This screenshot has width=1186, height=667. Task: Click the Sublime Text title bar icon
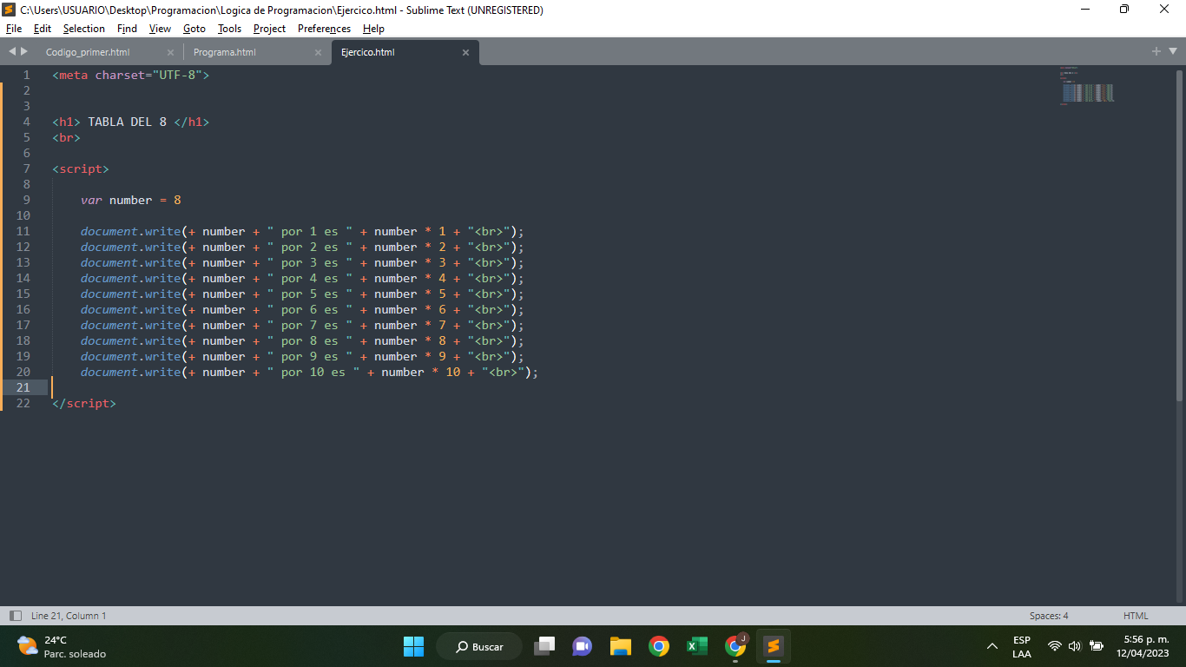pos(10,10)
